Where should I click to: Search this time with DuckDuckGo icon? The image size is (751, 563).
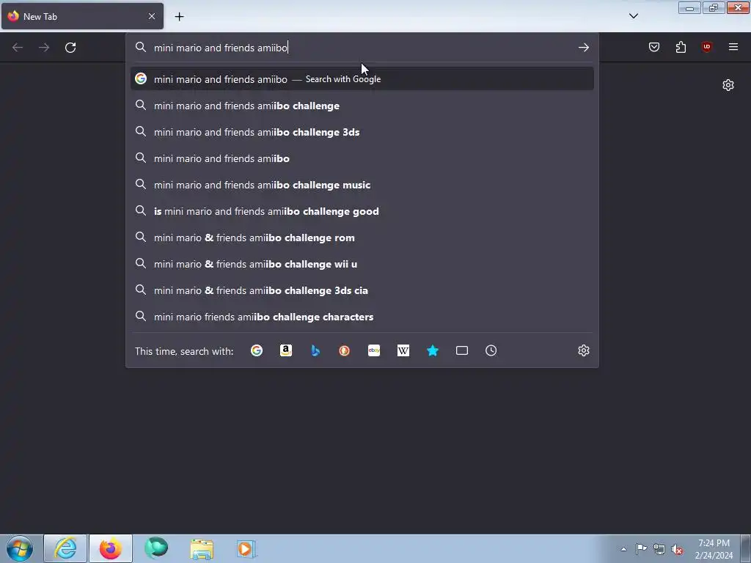(345, 351)
